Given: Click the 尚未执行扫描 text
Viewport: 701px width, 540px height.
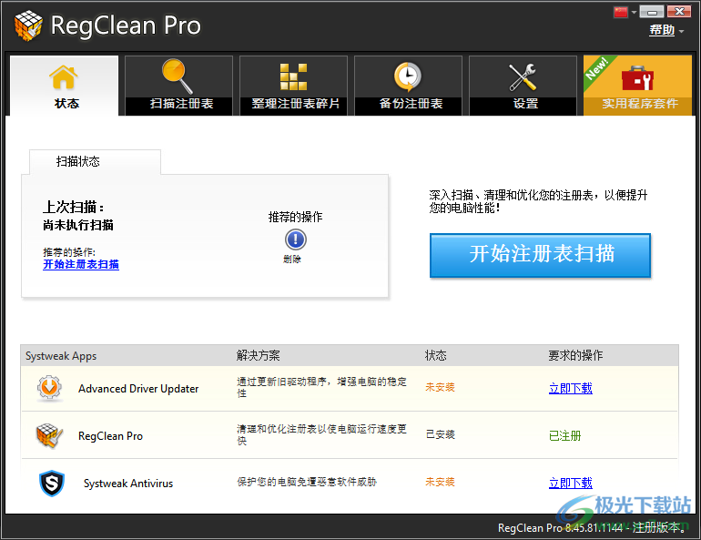Looking at the screenshot, I should click(x=78, y=225).
